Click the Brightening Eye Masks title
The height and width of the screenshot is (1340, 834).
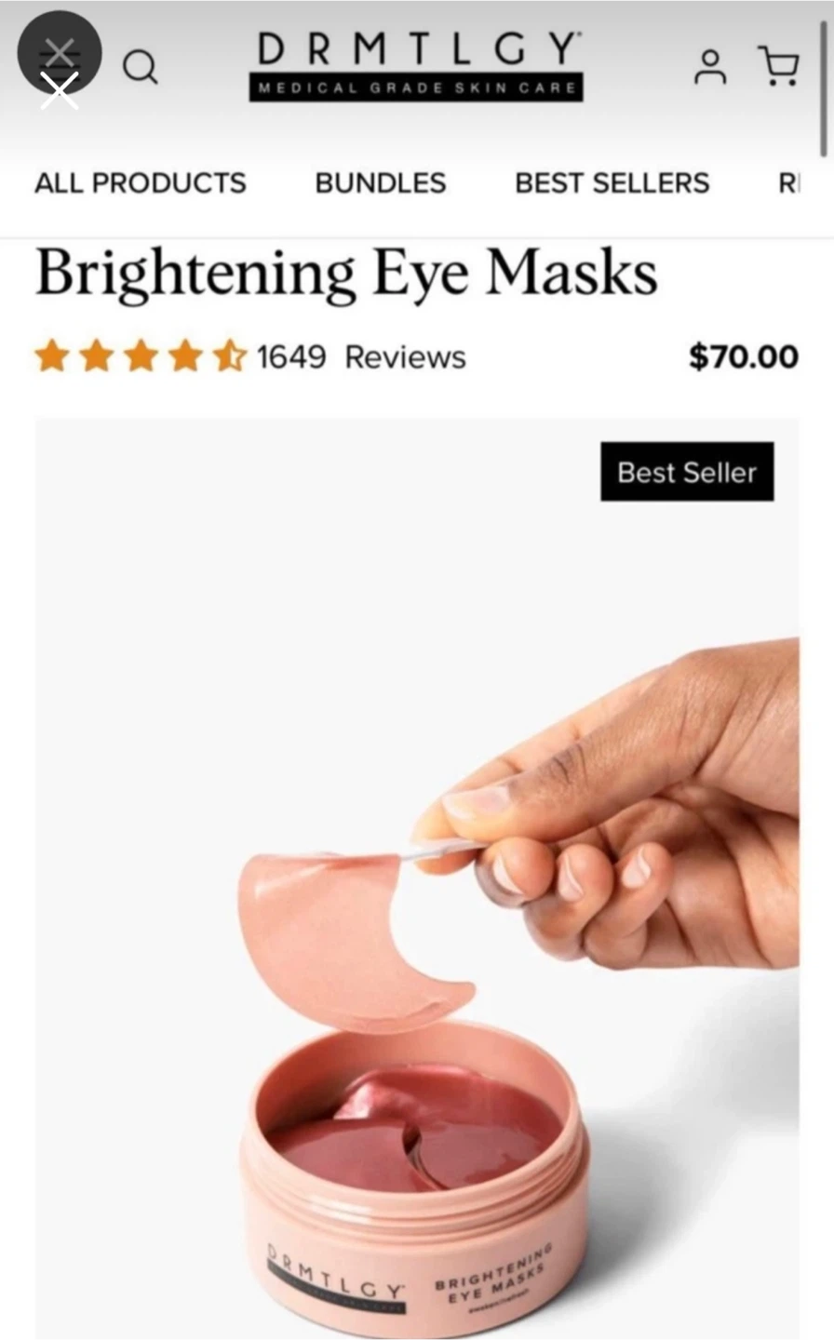point(346,275)
